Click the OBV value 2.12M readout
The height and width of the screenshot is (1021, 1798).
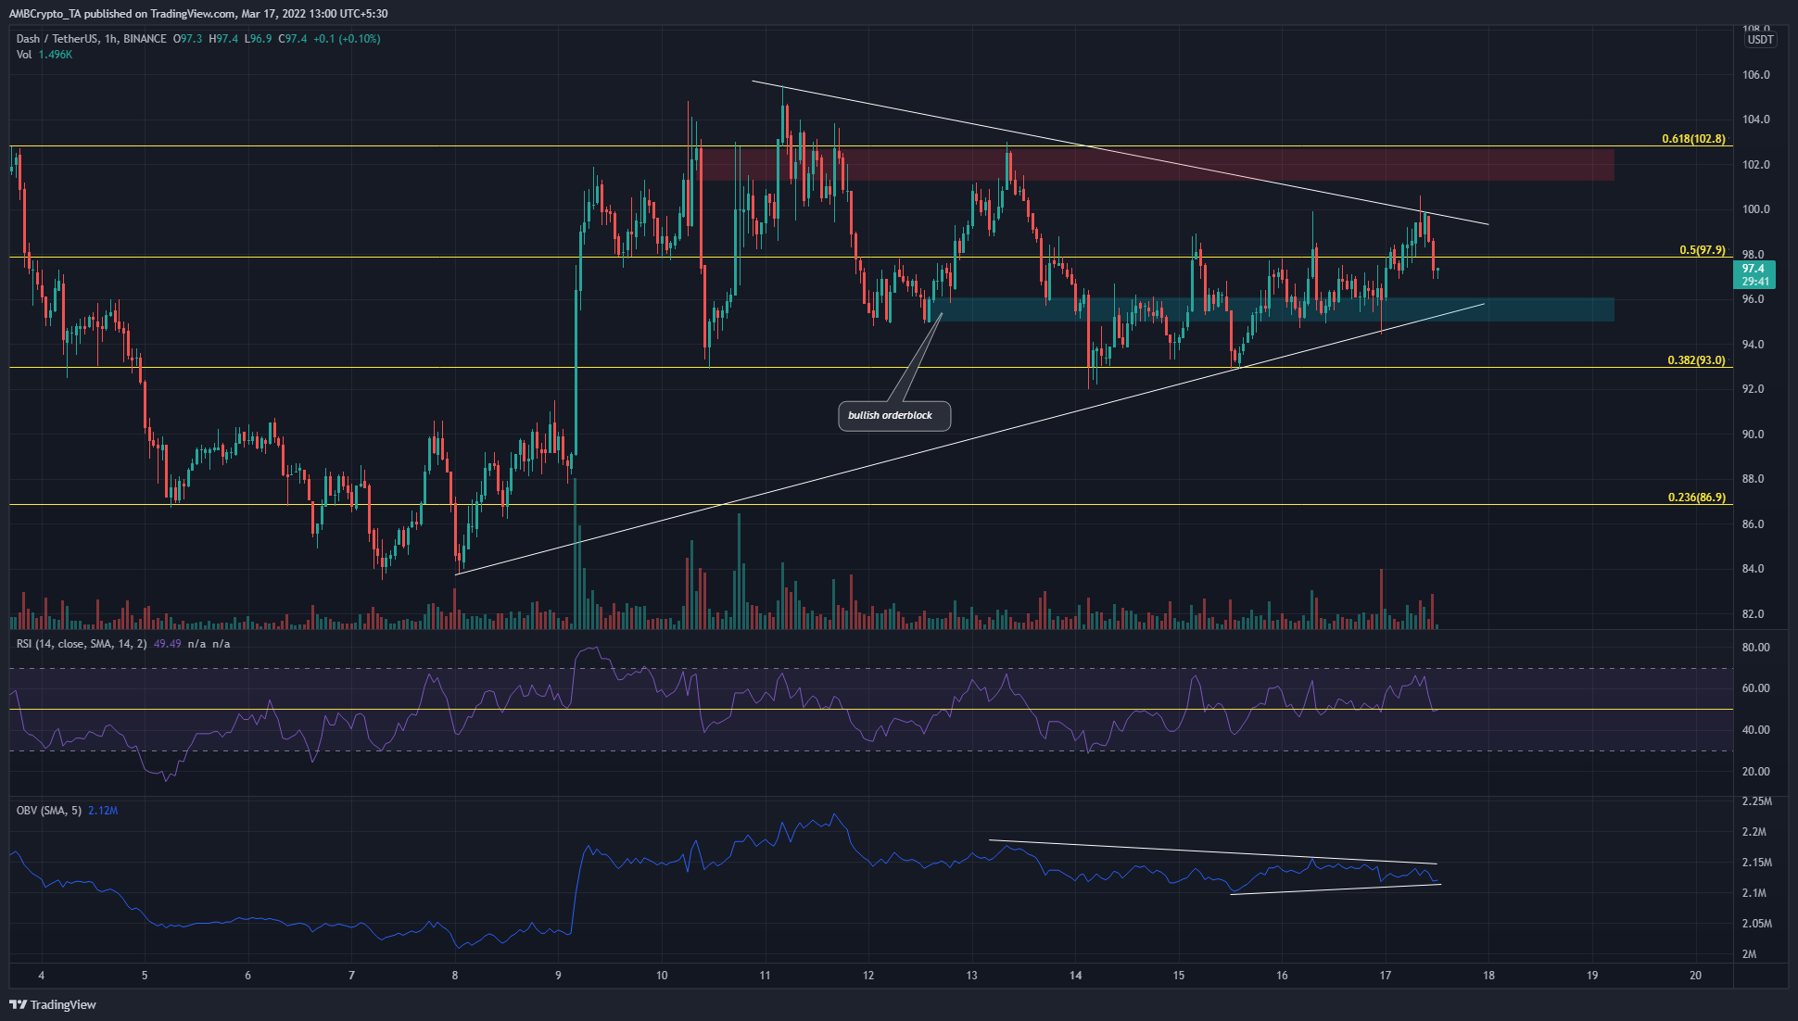coord(103,811)
